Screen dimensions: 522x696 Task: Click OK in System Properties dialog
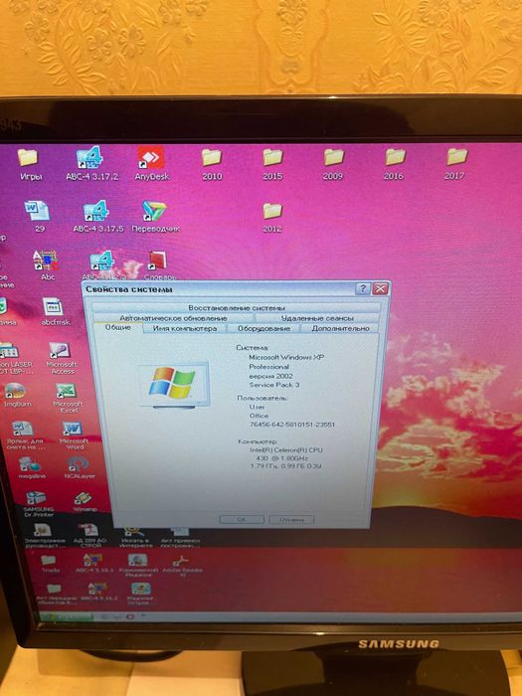(x=242, y=519)
